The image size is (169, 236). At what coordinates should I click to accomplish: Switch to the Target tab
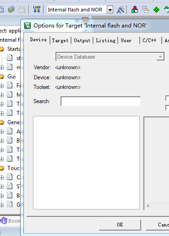click(x=60, y=40)
